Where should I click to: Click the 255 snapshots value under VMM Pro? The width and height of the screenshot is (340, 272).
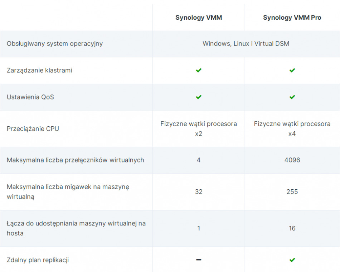[292, 192]
